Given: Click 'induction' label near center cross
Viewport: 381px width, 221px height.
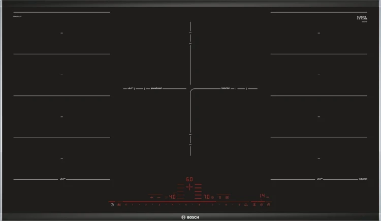Looking at the screenshot, I should click(226, 88).
